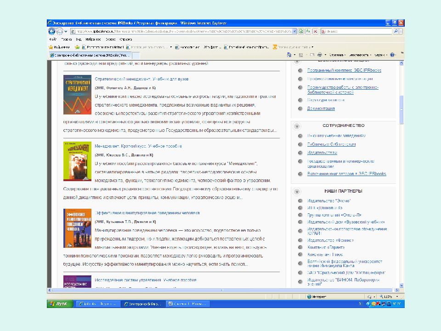Click the system tray clock
441x331 pixels.
click(x=397, y=304)
